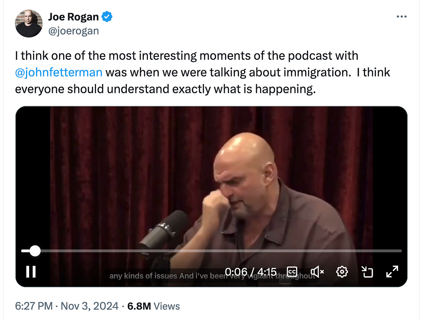Screen dimensions: 423x321
Task: Open the @joerogan handle link
Action: (73, 31)
